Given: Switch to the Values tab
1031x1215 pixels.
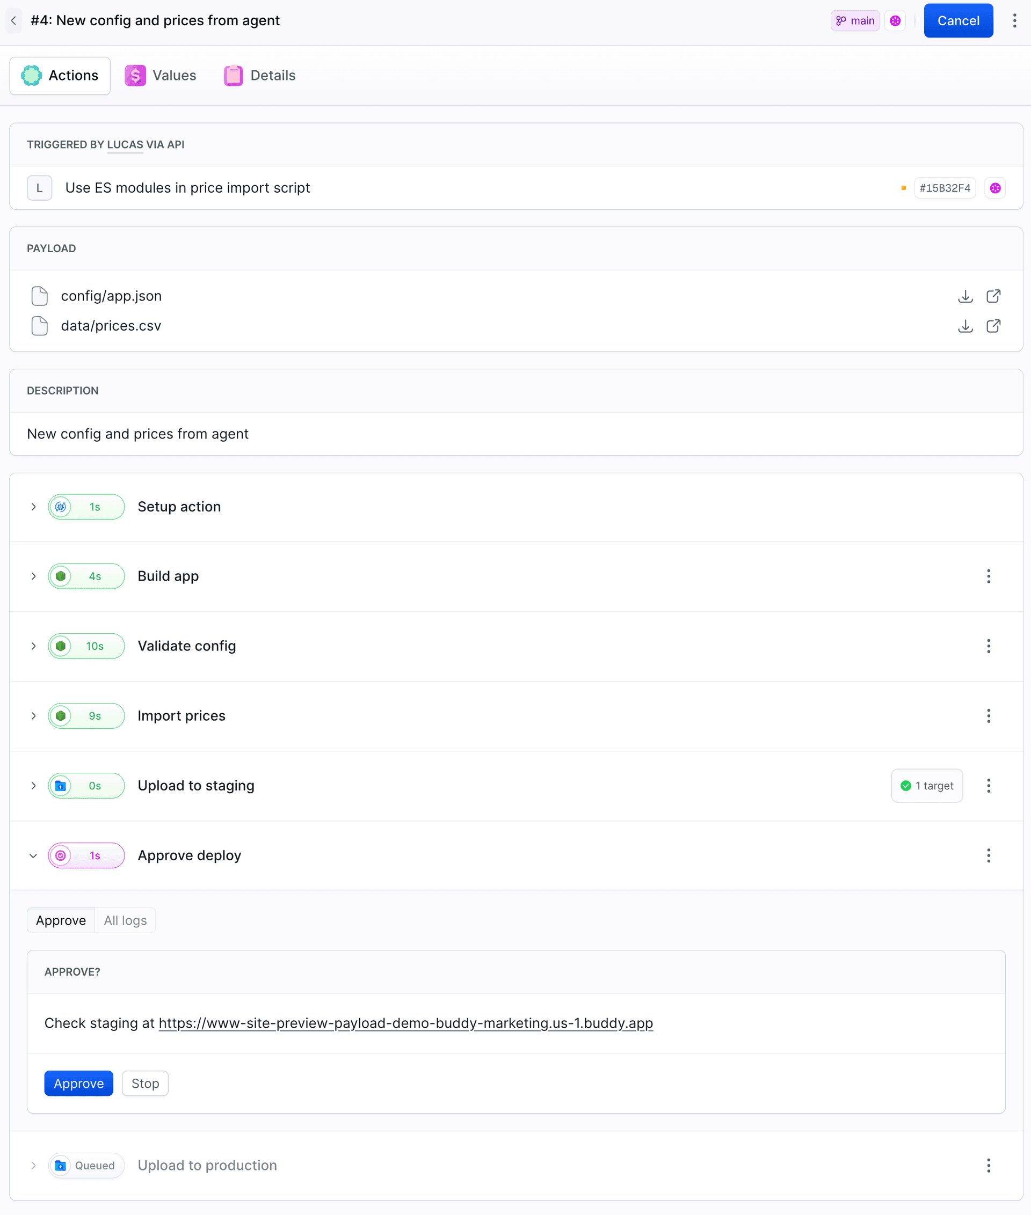Looking at the screenshot, I should point(160,75).
